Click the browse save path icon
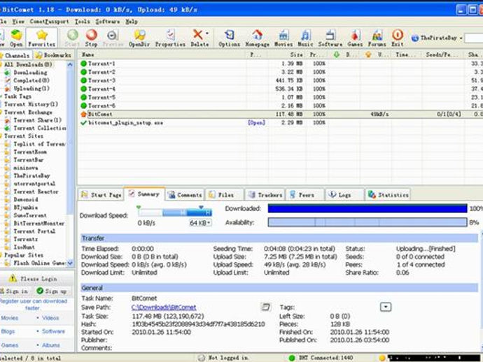 coord(265,307)
